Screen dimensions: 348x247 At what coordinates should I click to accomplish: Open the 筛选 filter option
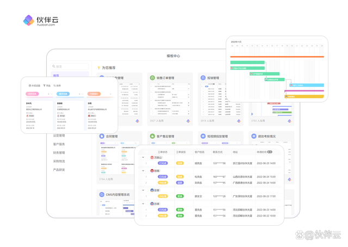pos(47,85)
